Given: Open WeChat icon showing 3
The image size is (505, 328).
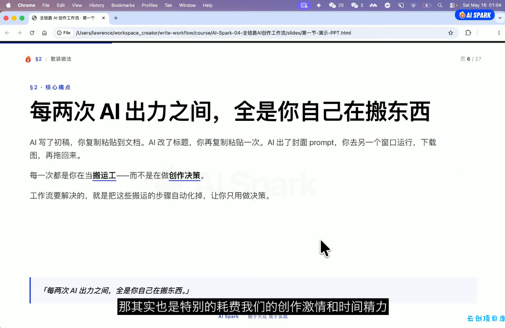Looking at the screenshot, I should click(x=357, y=5).
